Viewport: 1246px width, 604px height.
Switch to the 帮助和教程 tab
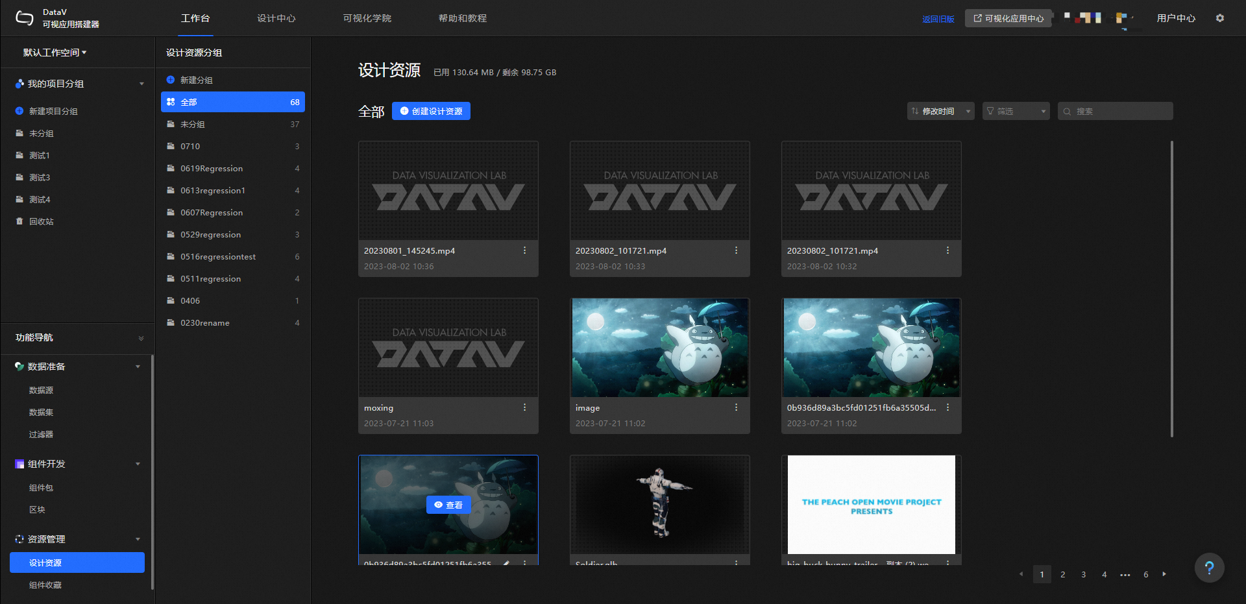463,18
